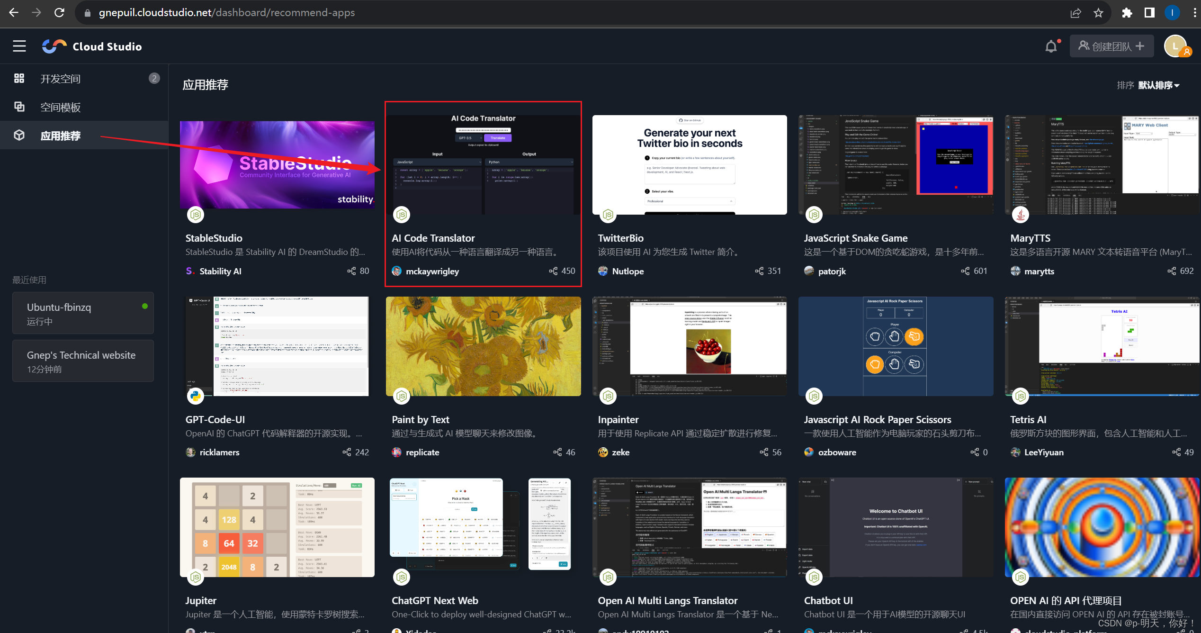Click the Cloud Studio logo
1201x633 pixels.
(92, 46)
